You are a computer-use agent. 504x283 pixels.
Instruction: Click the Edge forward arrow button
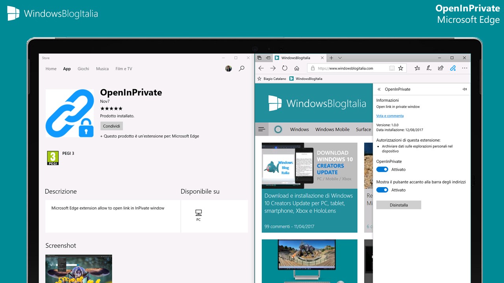273,68
